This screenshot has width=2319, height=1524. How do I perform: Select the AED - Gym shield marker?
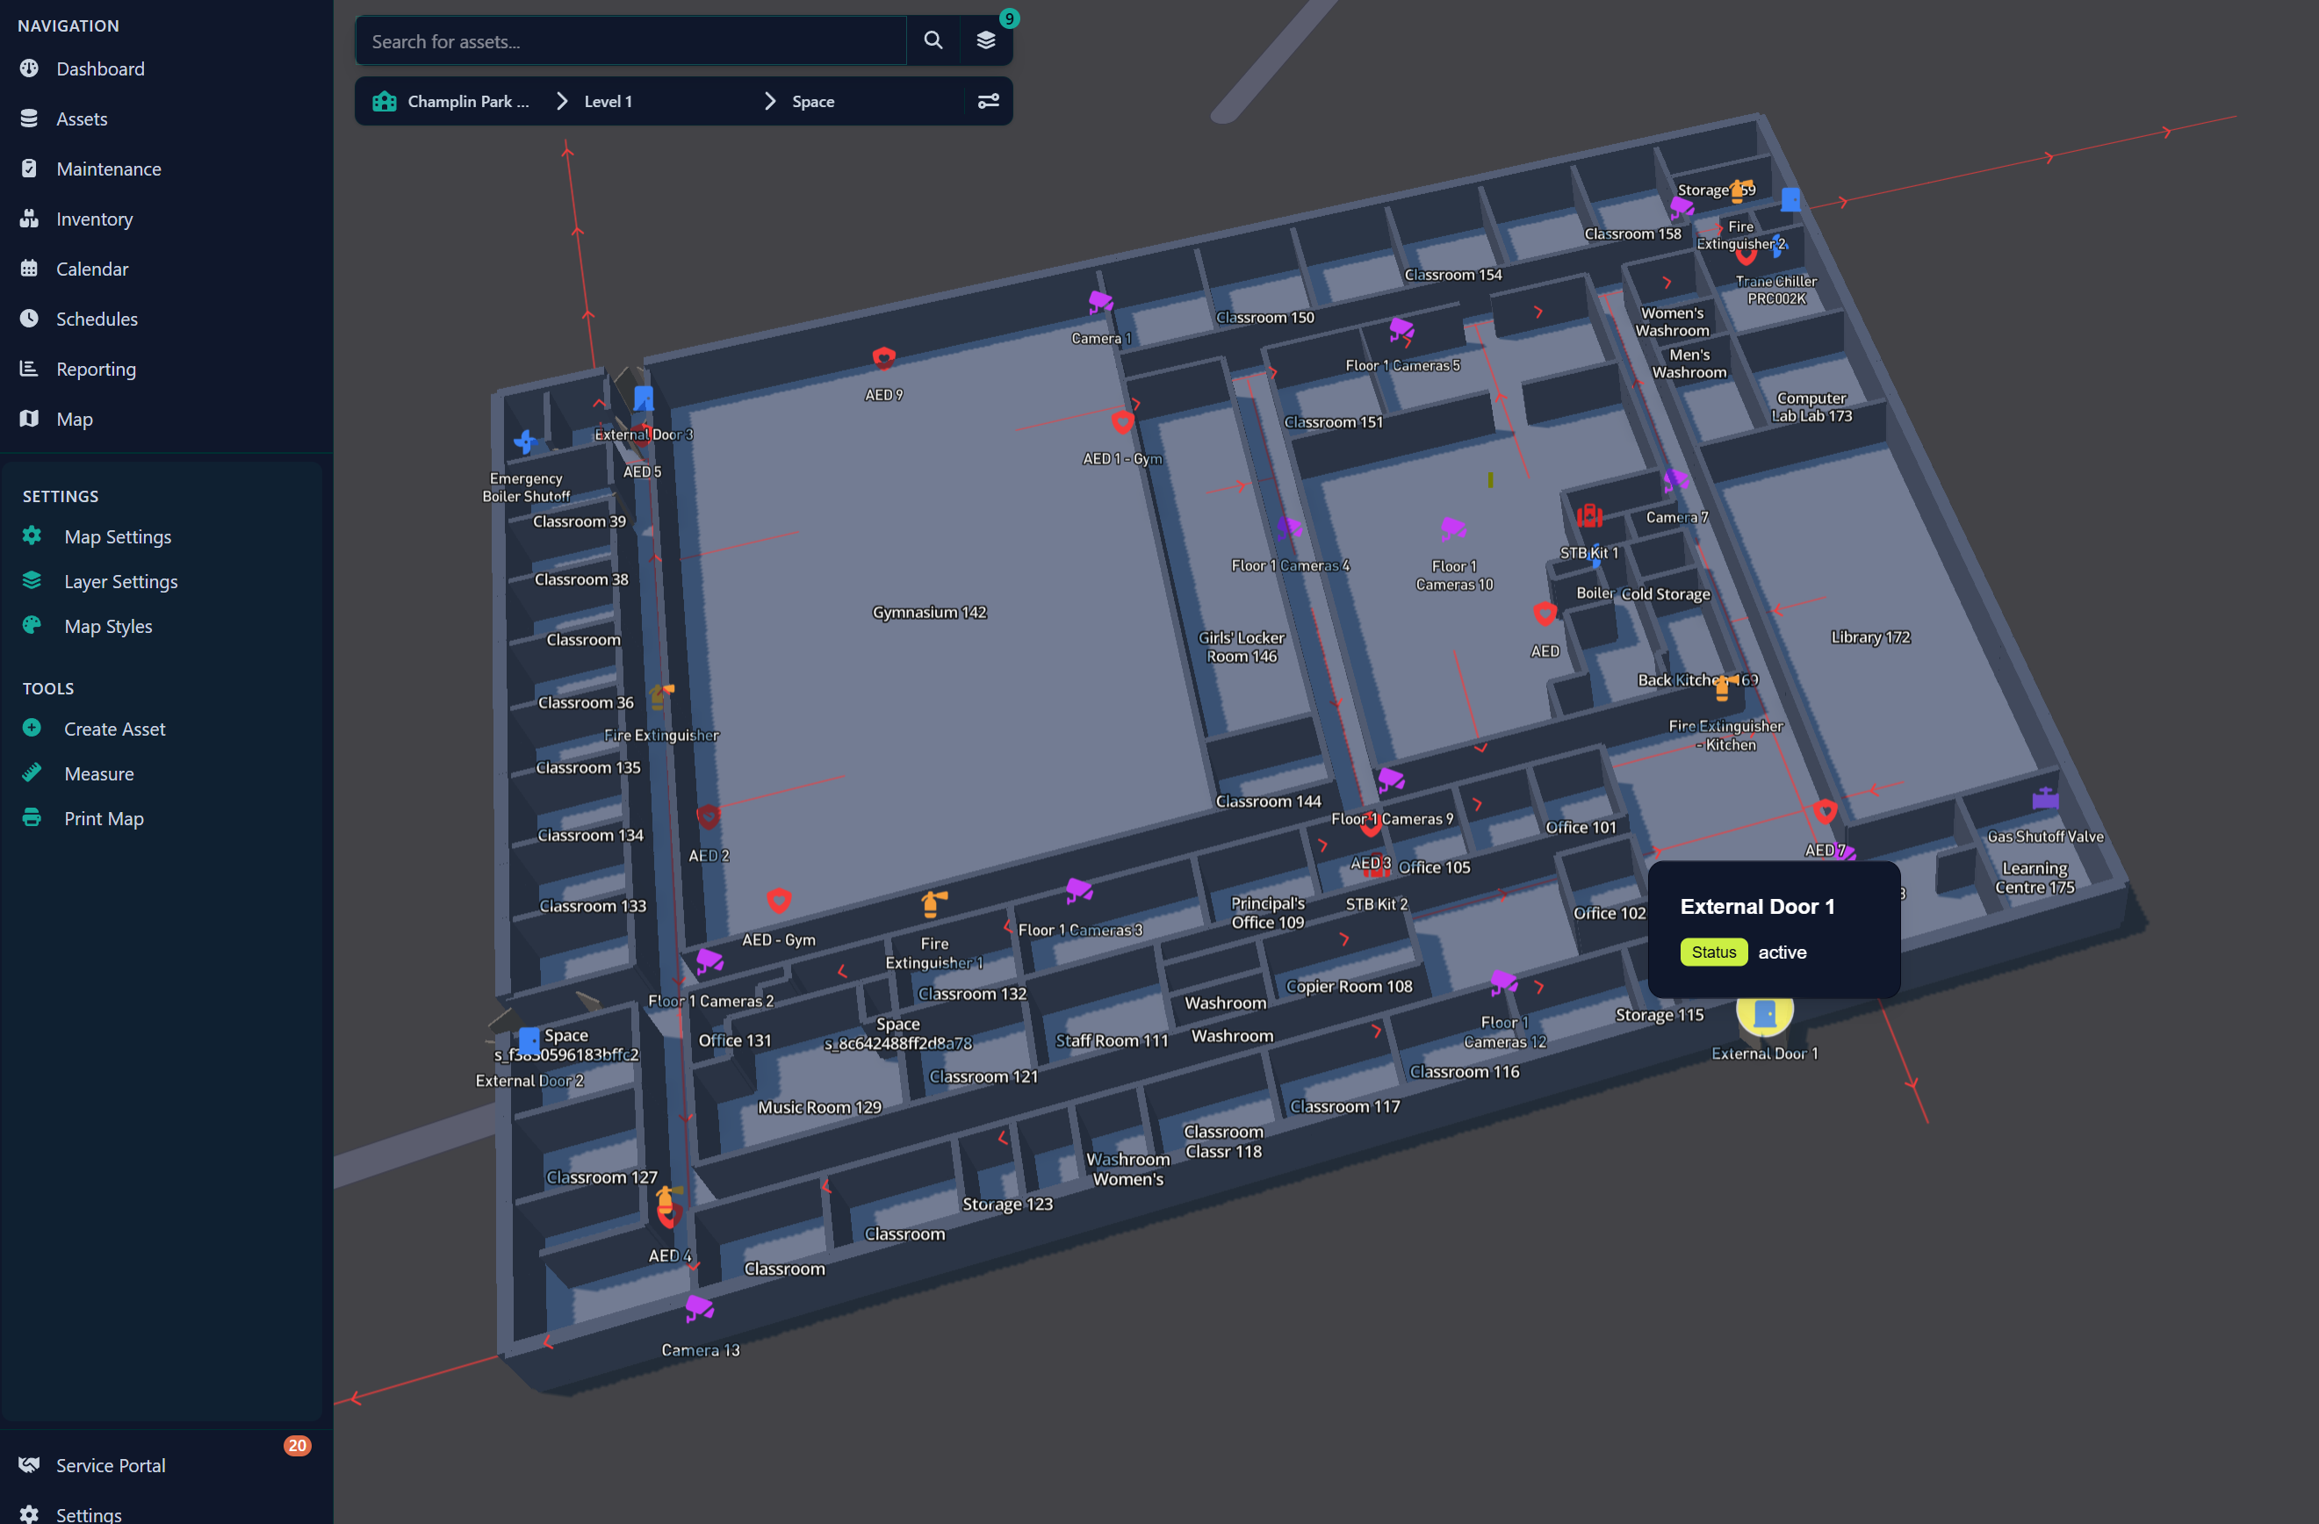(779, 901)
